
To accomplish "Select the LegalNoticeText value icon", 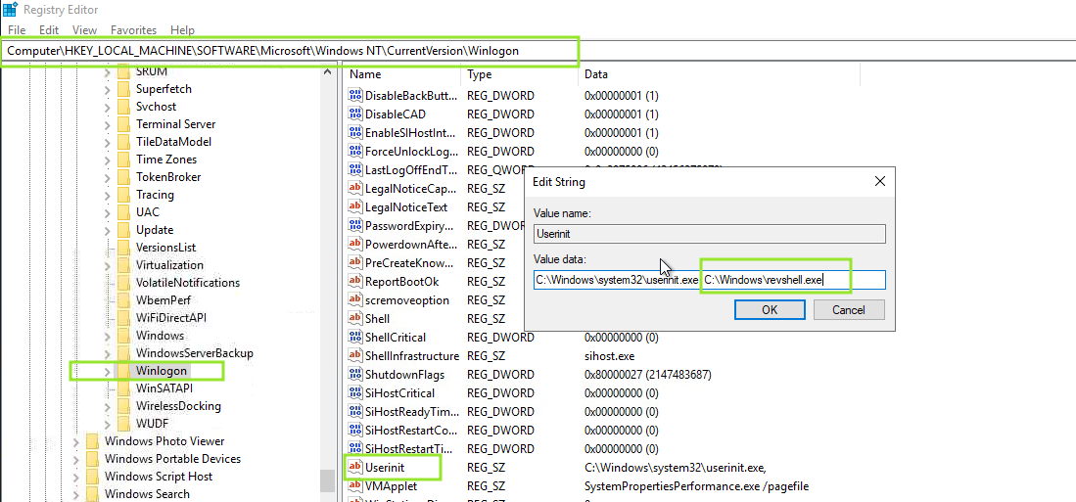I will click(356, 207).
